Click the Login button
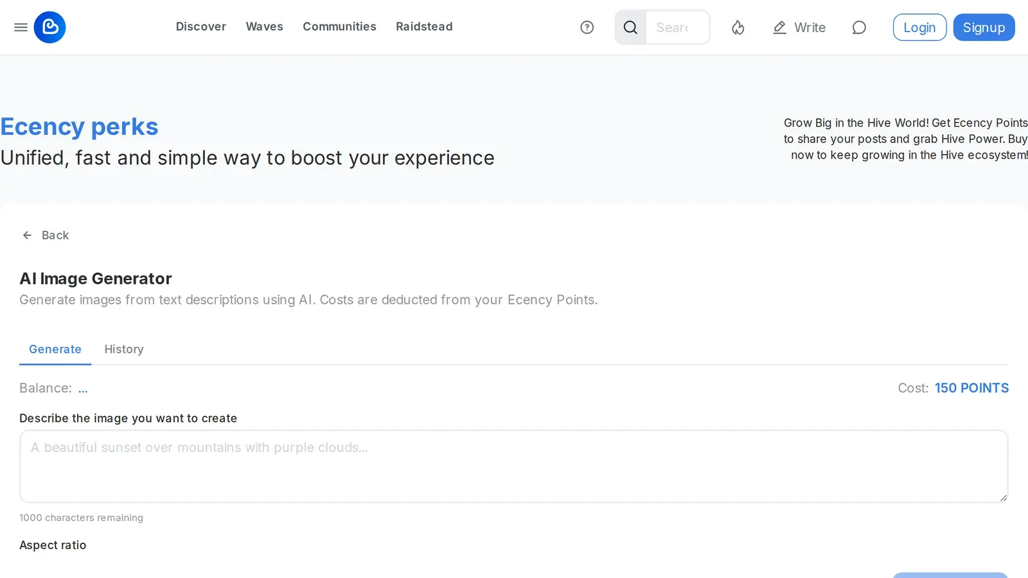The height and width of the screenshot is (578, 1028). coord(919,27)
